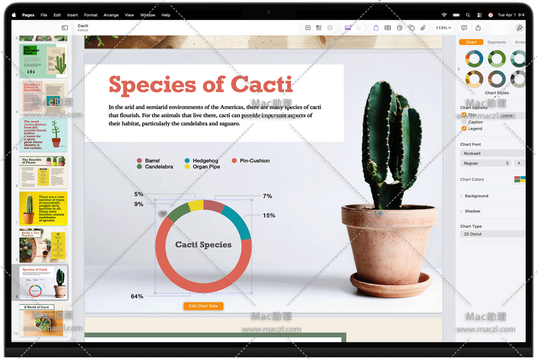Click the sidebar view toggle icon
537x359 pixels.
(x=65, y=28)
